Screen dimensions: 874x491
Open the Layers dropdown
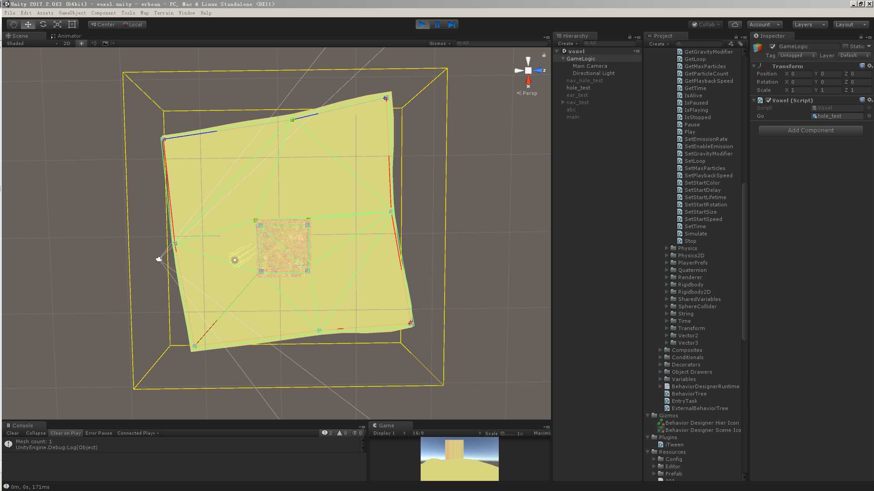[x=810, y=25]
